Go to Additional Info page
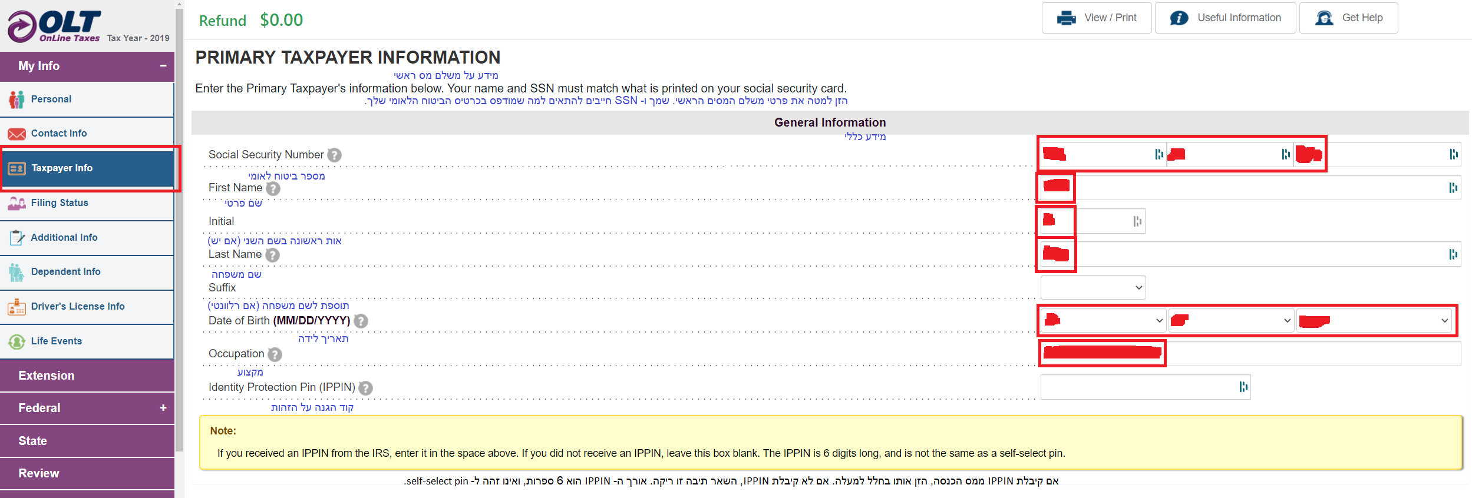The image size is (1472, 498). 87,238
